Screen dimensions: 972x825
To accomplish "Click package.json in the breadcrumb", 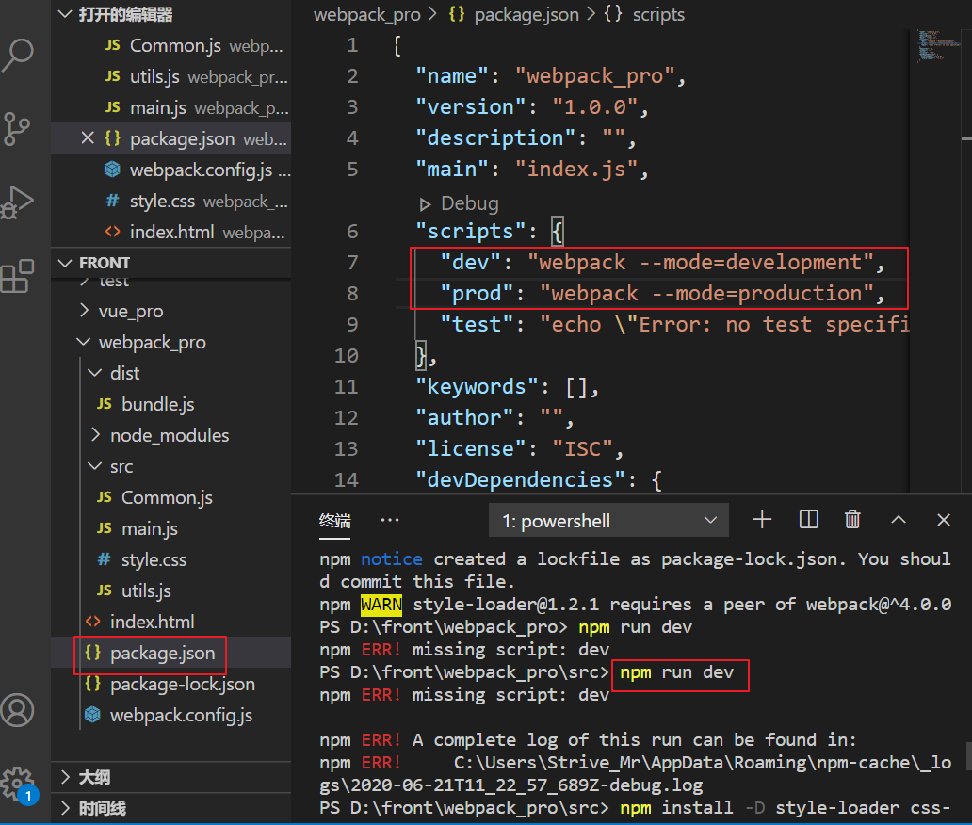I will [526, 14].
